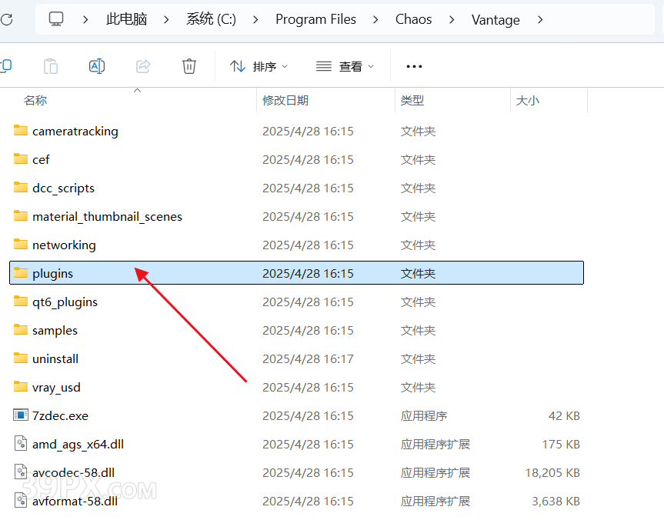Click the share icon in the toolbar
Image resolution: width=664 pixels, height=520 pixels.
pyautogui.click(x=143, y=66)
